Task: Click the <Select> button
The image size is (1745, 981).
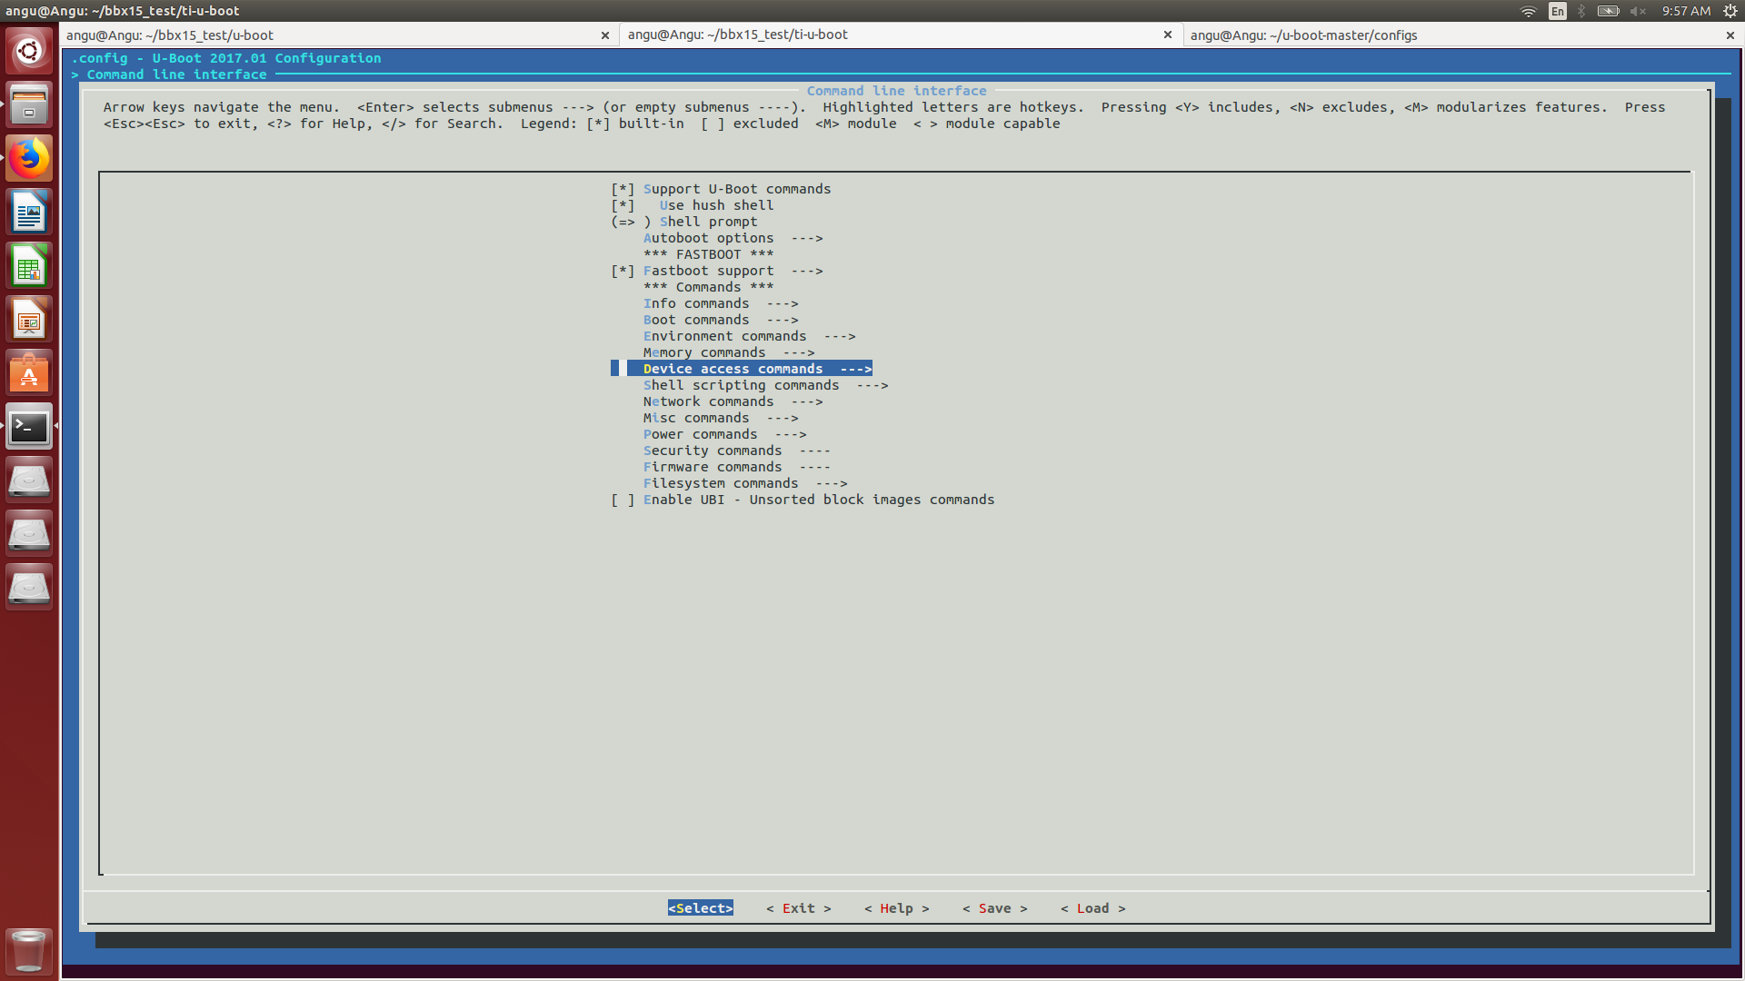Action: pos(701,908)
